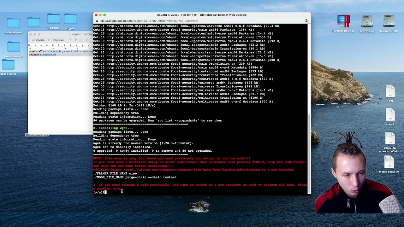Click '86 packages can be upgraded' terminal line
The image size is (404, 227).
158,120
